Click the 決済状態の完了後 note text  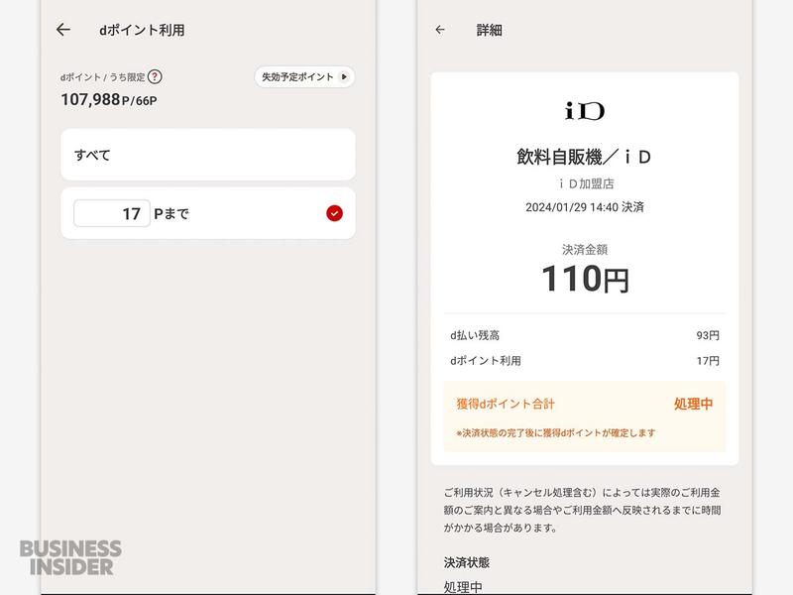tap(556, 433)
